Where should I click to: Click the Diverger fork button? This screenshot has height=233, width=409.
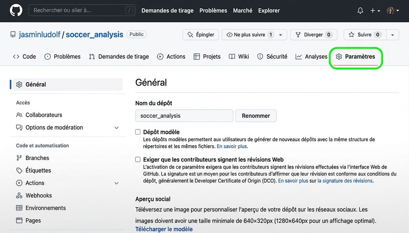[314, 34]
